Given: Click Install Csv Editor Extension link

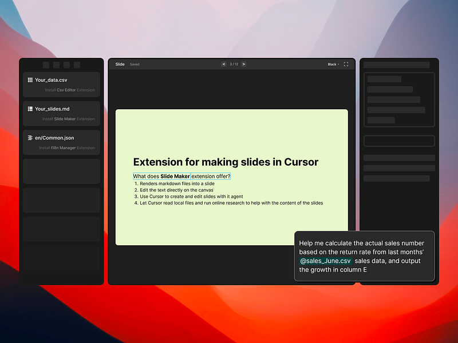Looking at the screenshot, I should point(70,90).
